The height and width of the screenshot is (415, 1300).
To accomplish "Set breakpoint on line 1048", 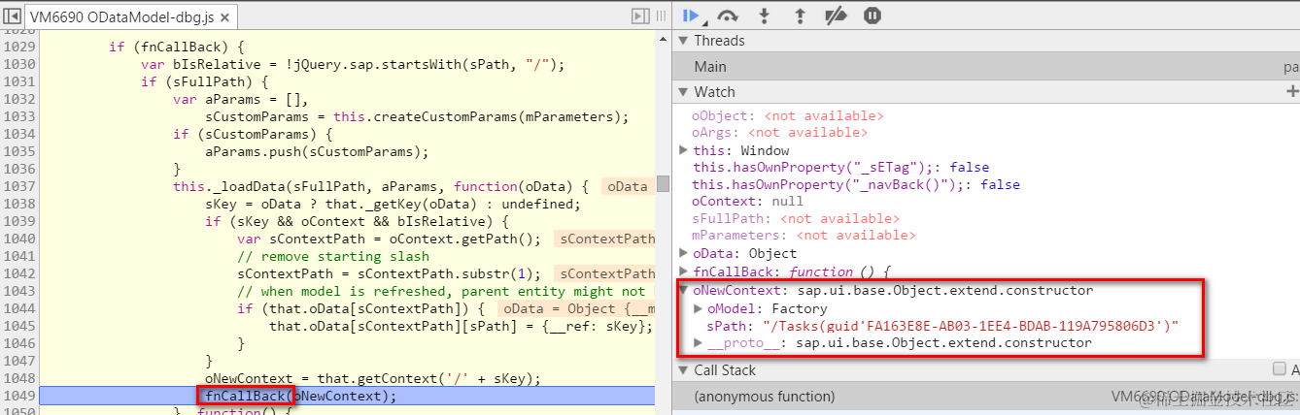I will coord(19,378).
